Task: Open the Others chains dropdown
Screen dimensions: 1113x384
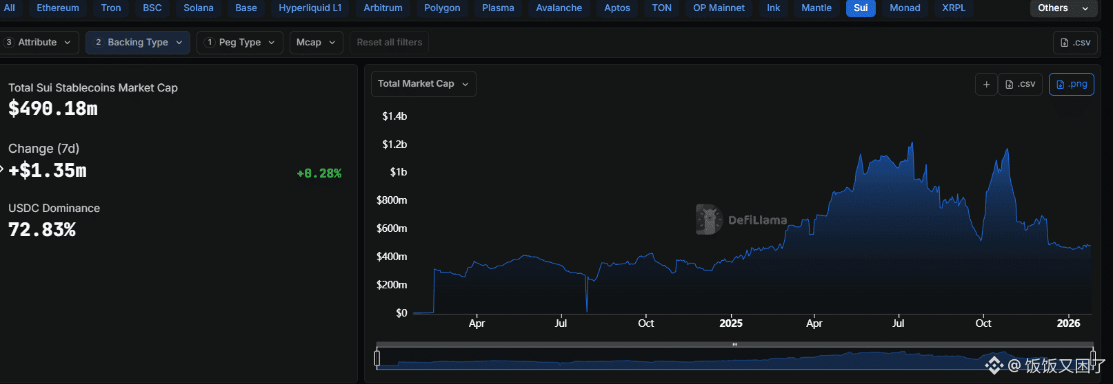Action: coord(1063,8)
